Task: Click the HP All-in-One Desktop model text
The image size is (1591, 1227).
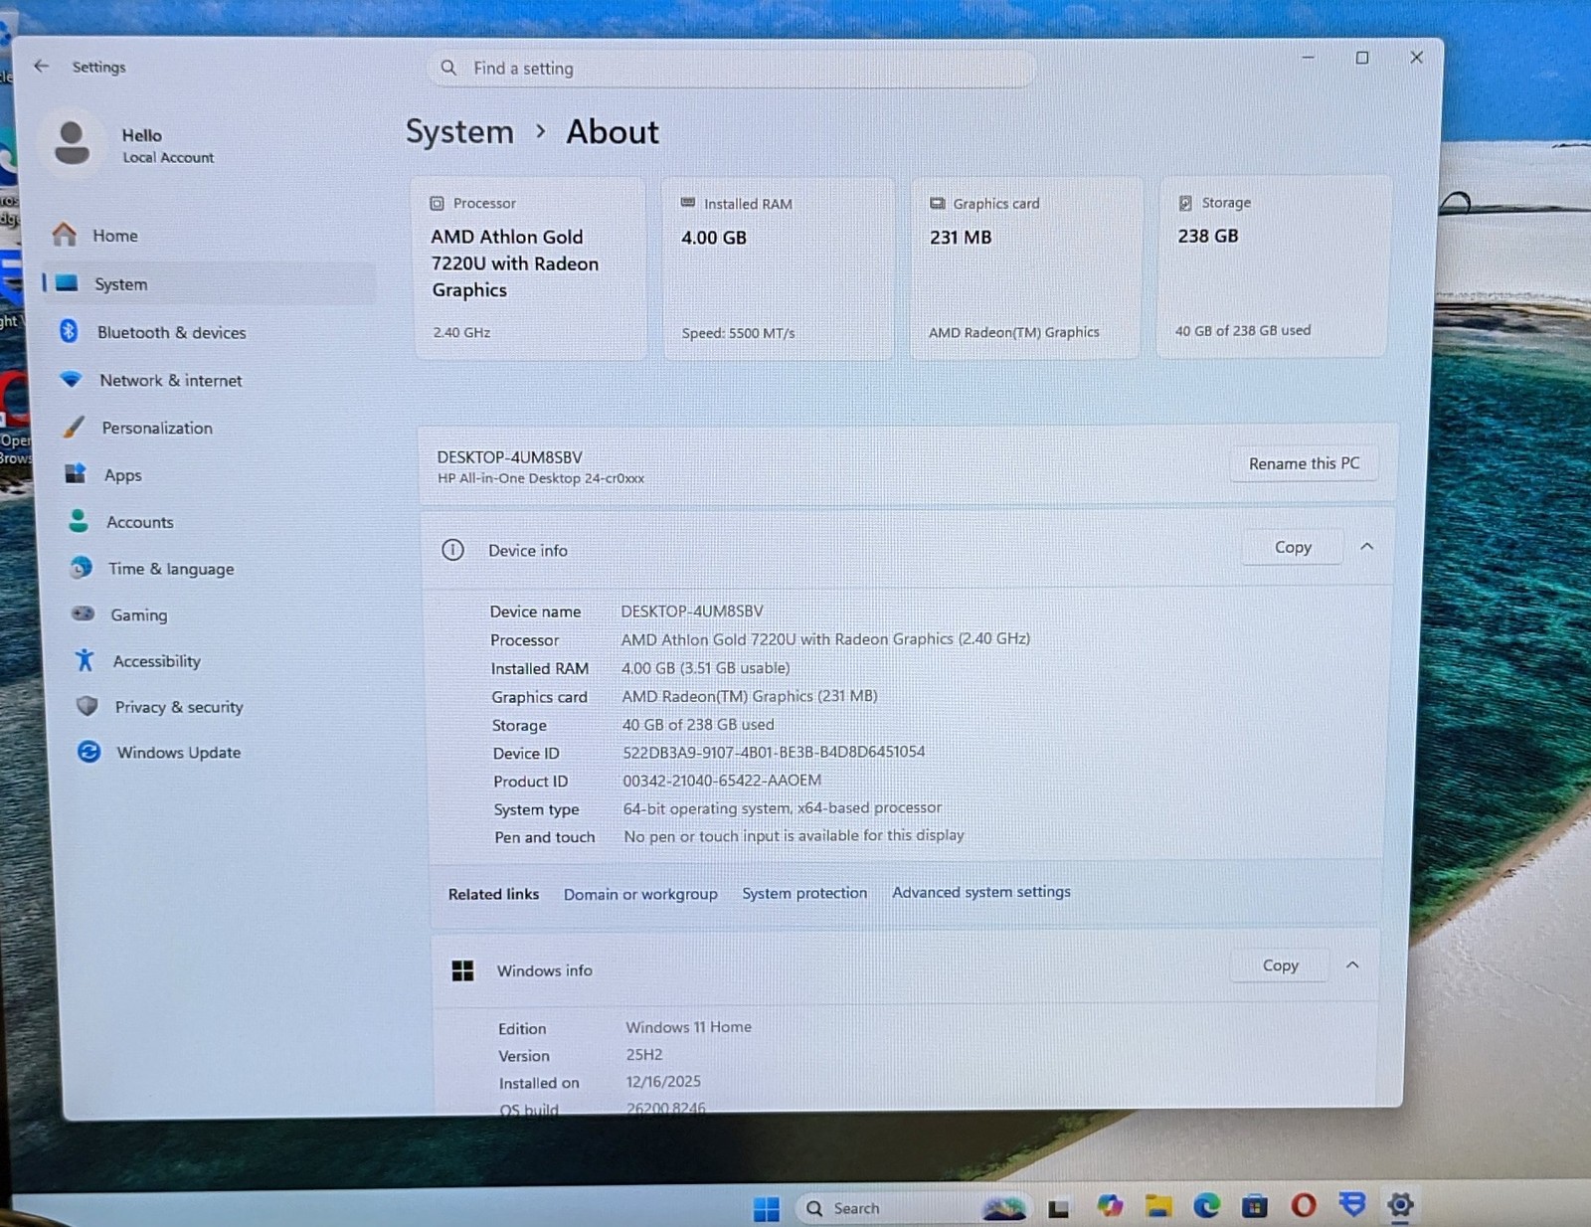Action: (x=541, y=478)
